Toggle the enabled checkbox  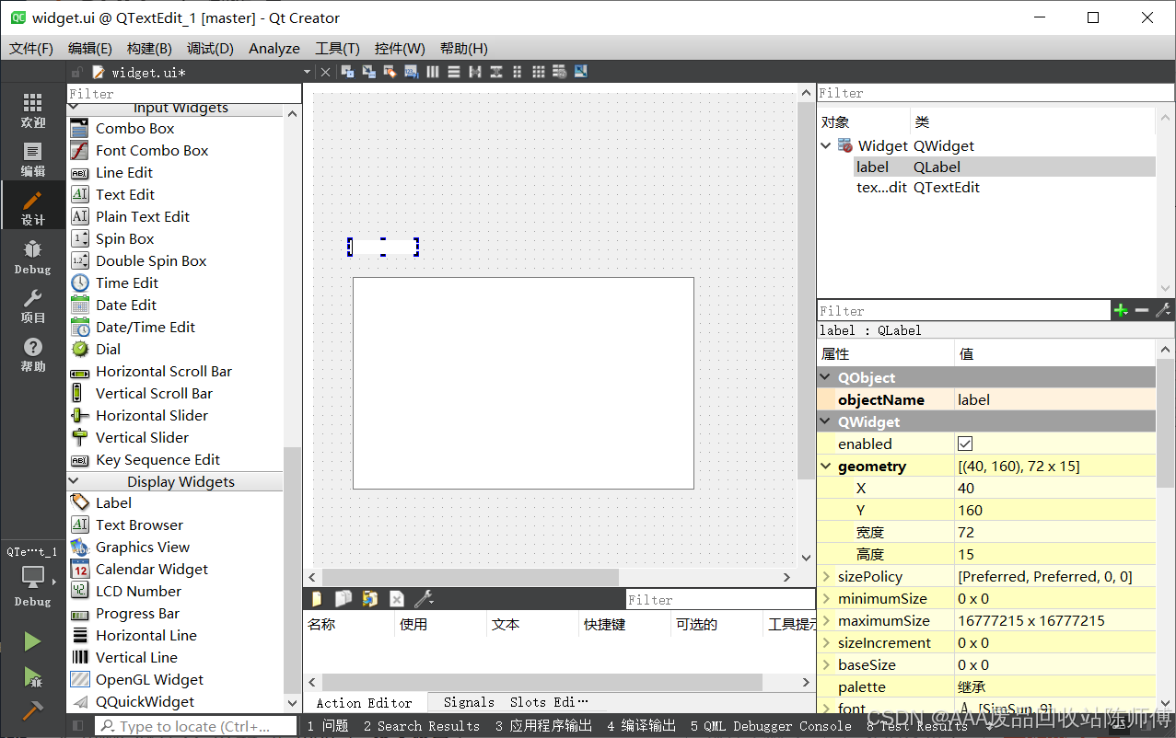click(x=965, y=444)
